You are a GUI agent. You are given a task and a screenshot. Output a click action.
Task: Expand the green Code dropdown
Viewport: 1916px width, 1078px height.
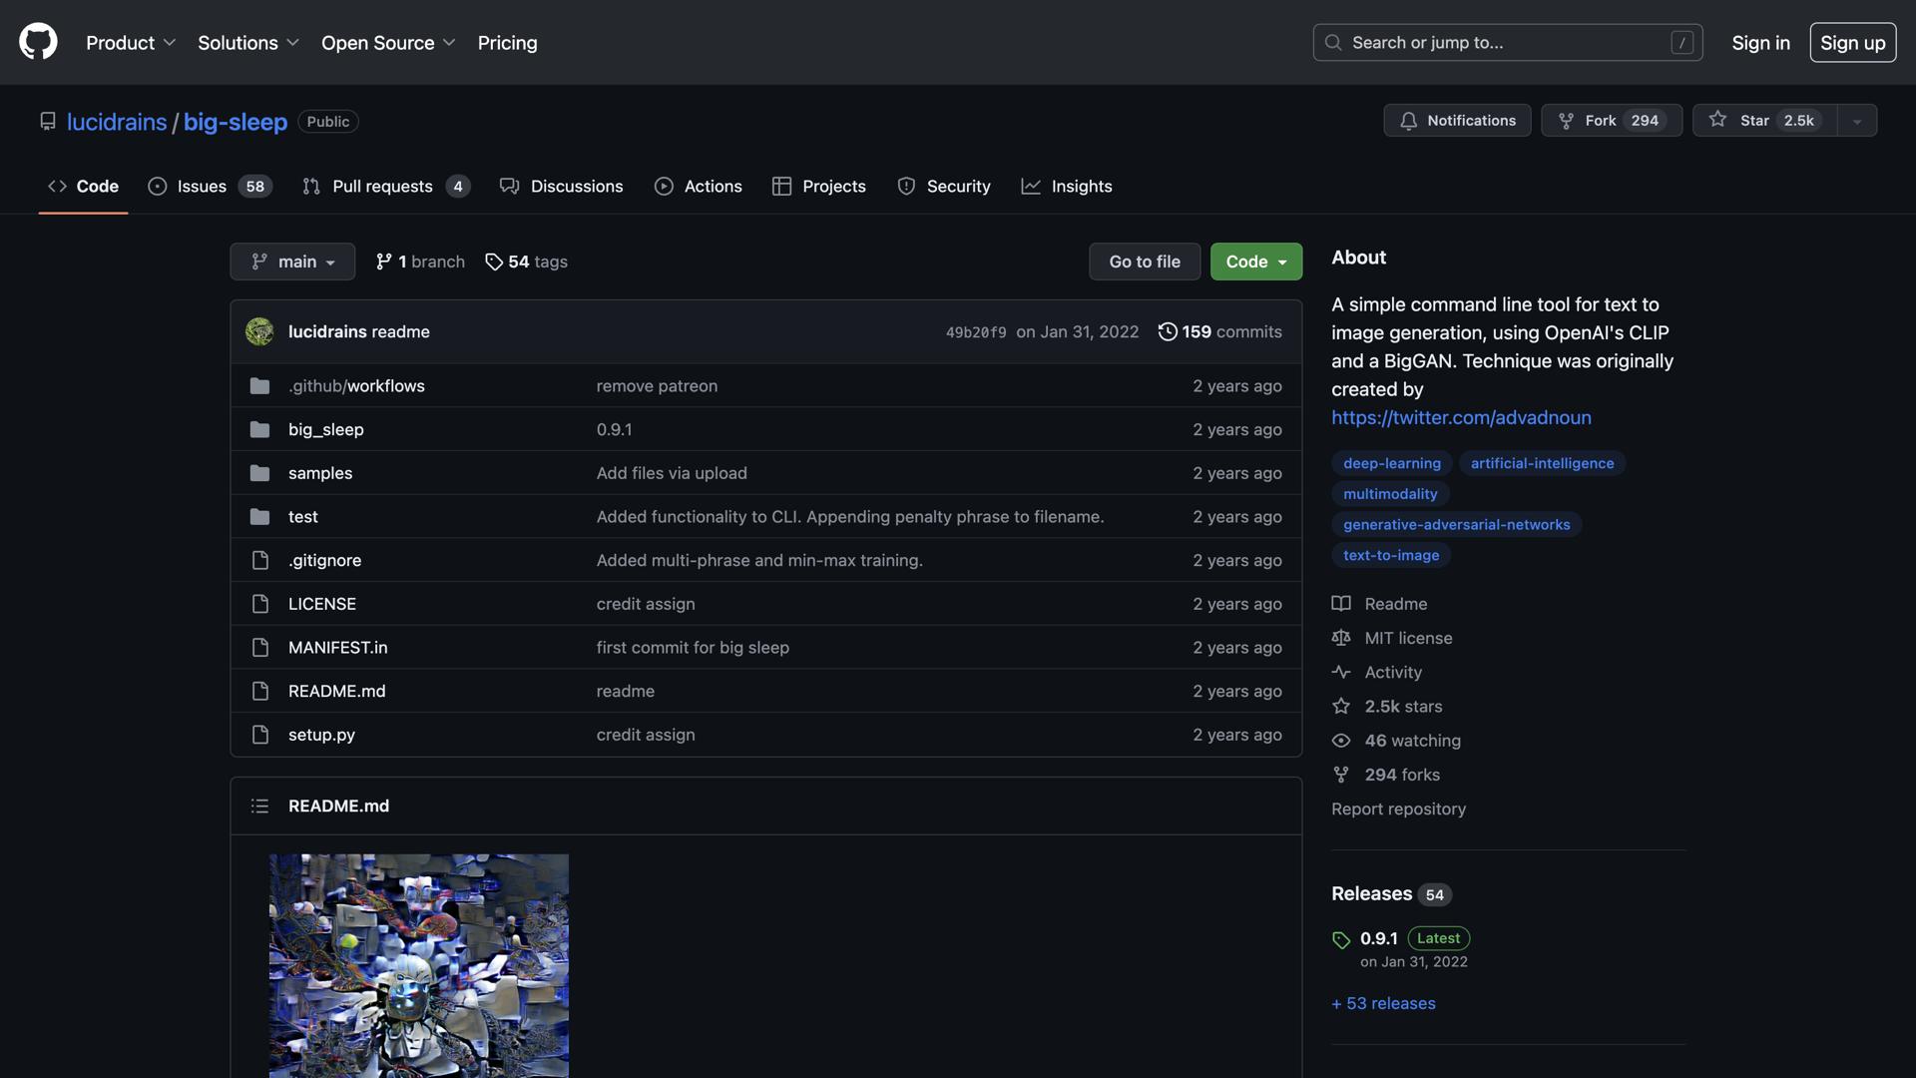click(1255, 262)
